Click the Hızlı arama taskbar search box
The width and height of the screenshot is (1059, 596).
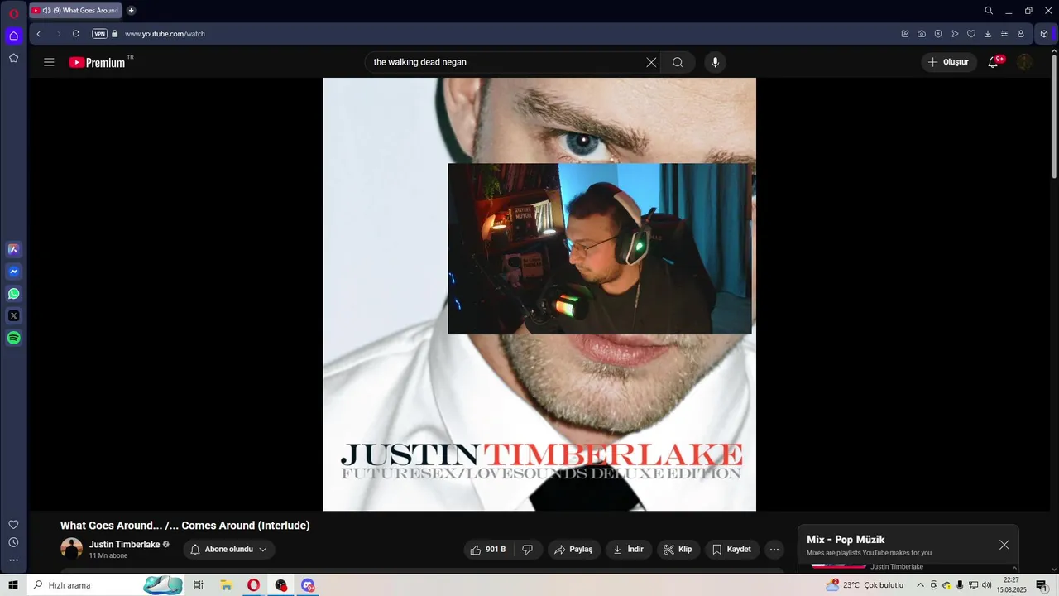coord(106,585)
